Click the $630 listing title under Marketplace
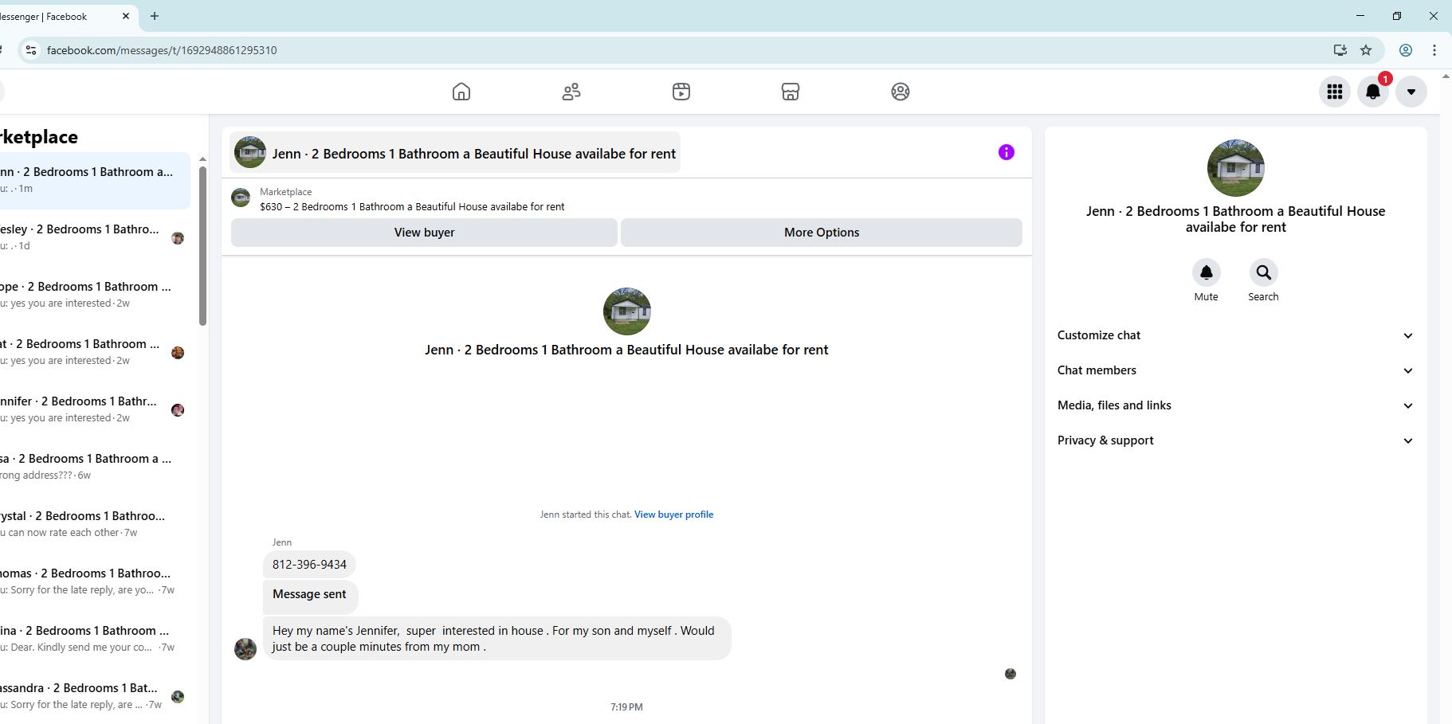 point(412,207)
